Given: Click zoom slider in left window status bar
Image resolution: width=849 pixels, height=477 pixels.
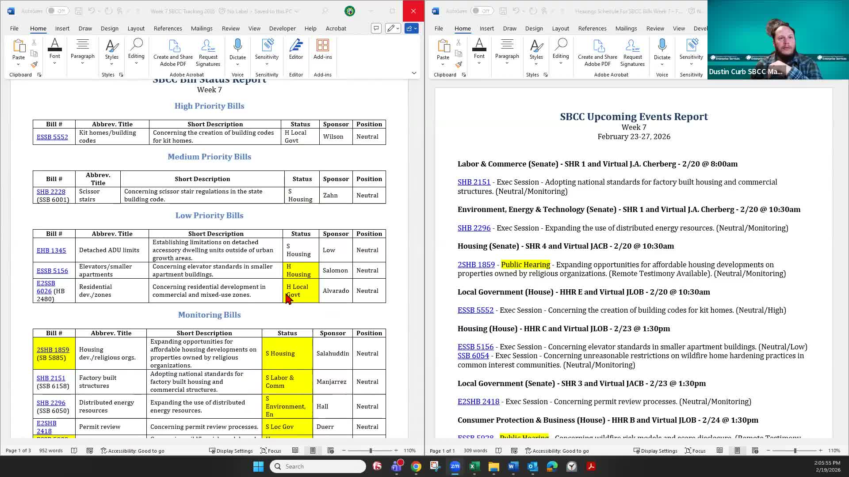Looking at the screenshot, I should [371, 450].
